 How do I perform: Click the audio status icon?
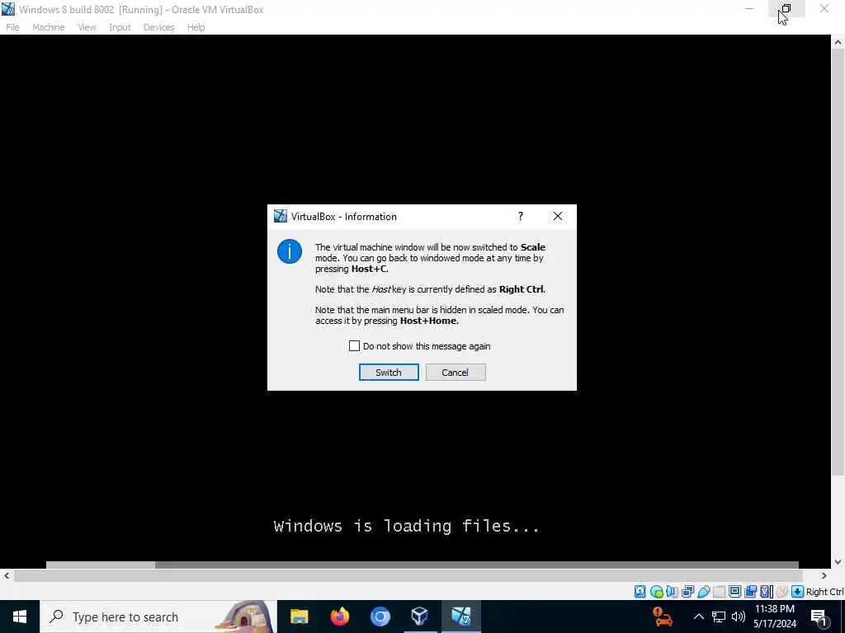pyautogui.click(x=672, y=592)
